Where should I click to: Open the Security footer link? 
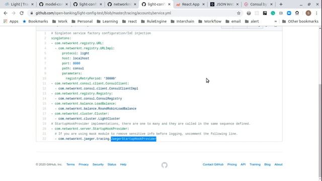pyautogui.click(x=98, y=164)
